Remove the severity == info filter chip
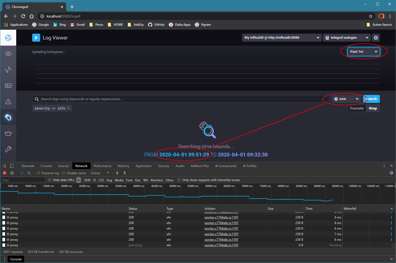The height and width of the screenshot is (263, 396). (x=68, y=108)
